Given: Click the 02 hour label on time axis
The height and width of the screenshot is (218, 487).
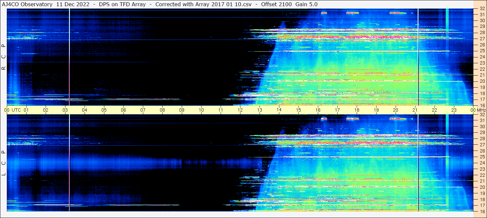Looking at the screenshot, I should (46, 110).
